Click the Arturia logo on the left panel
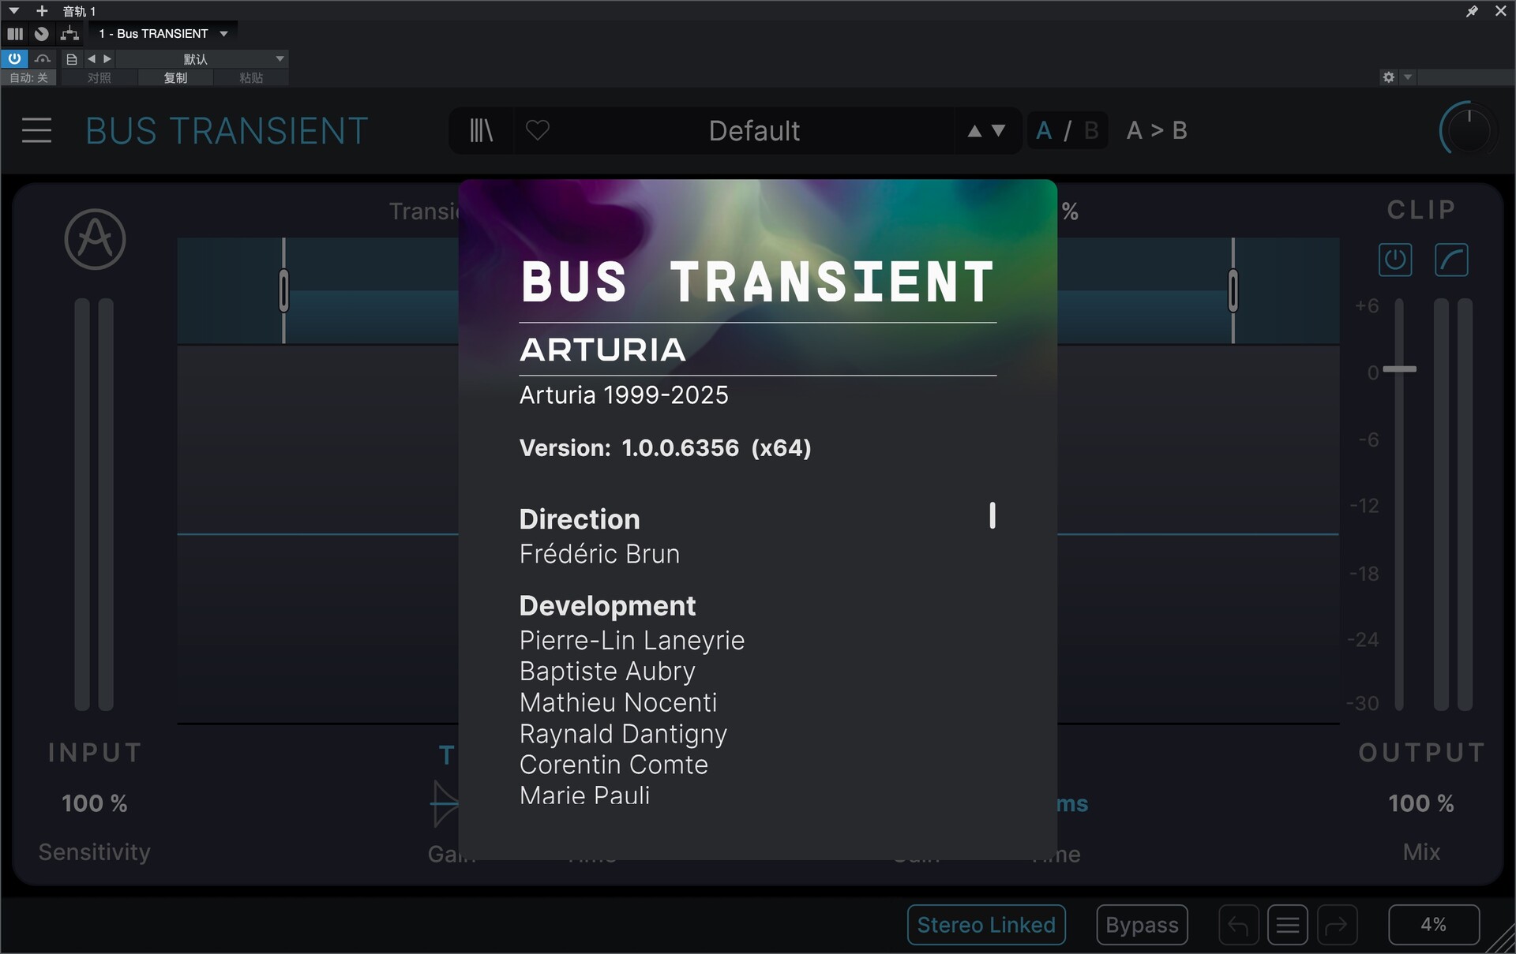This screenshot has width=1516, height=954. [x=95, y=239]
